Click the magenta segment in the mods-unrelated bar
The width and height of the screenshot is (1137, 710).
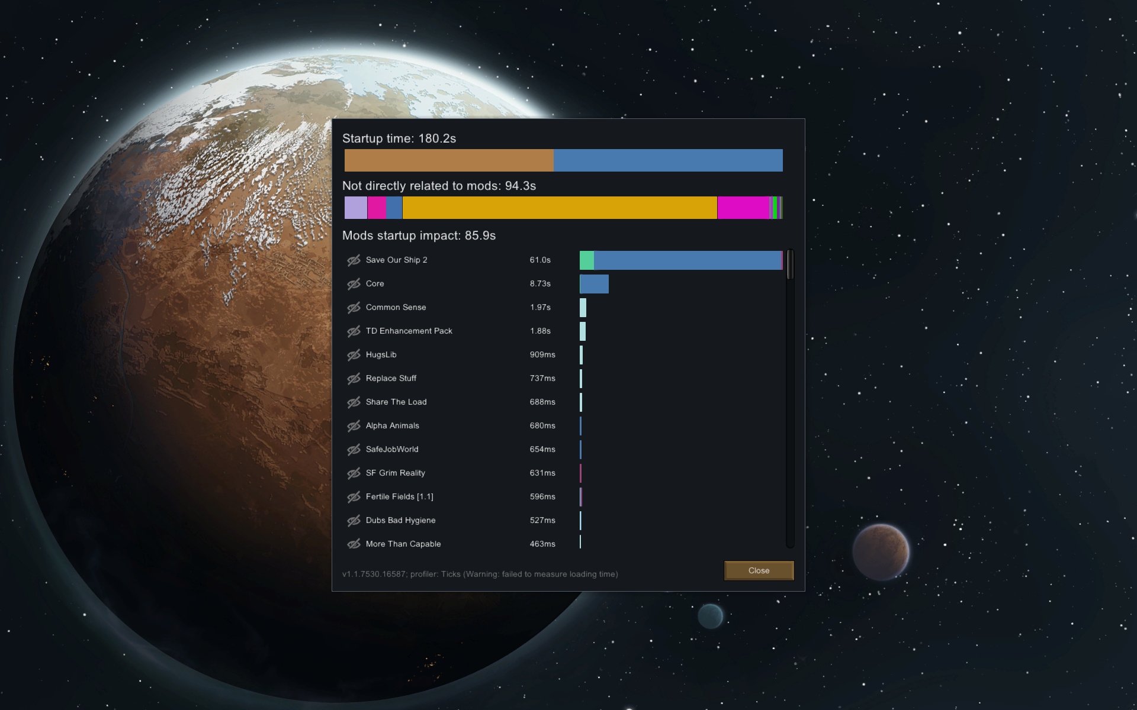(x=743, y=208)
